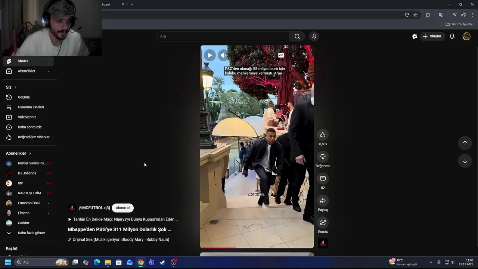The height and width of the screenshot is (269, 478).
Task: Open the Orijinal Ses music link
Action: [118, 239]
